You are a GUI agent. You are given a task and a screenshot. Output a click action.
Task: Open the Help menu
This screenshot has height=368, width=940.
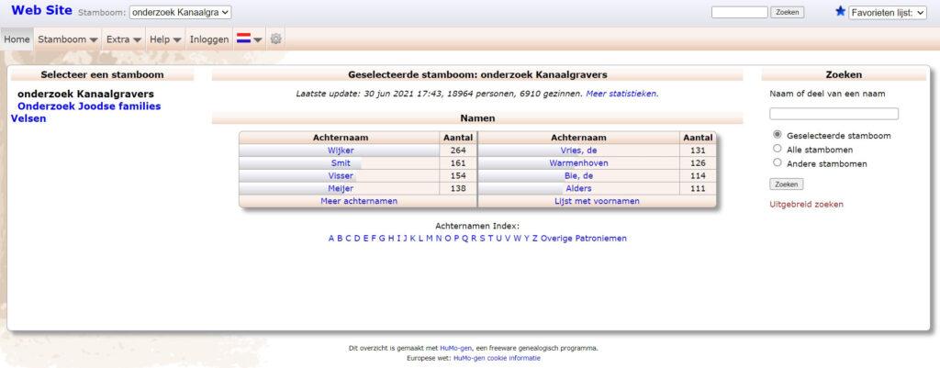(165, 39)
